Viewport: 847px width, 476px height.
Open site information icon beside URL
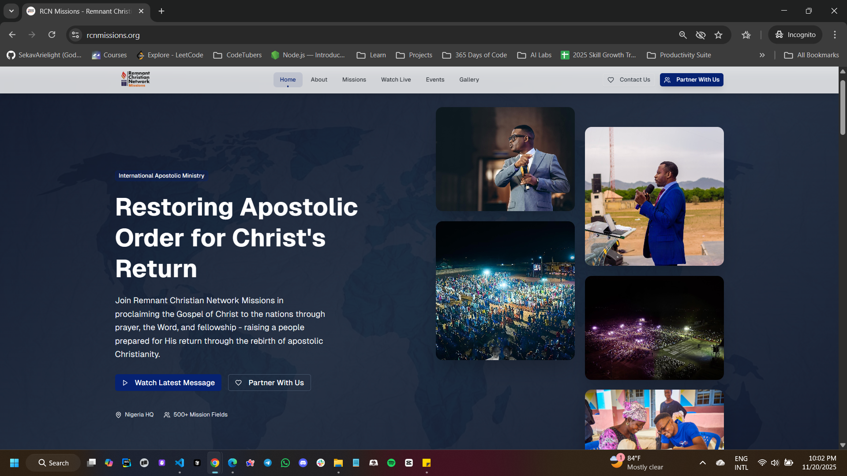(x=75, y=35)
